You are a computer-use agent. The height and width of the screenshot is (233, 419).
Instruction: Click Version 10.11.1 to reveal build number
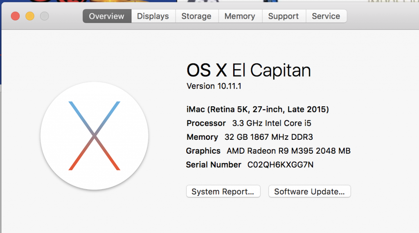[x=214, y=86]
